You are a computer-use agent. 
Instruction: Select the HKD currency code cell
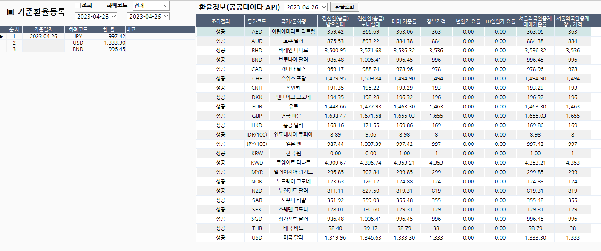pos(257,125)
